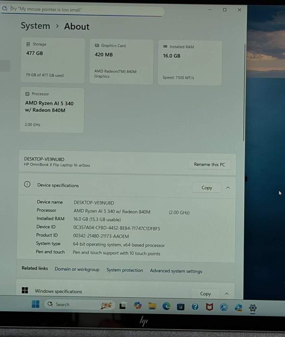Click the Storage drive icon
The image size is (285, 337).
pyautogui.click(x=28, y=44)
